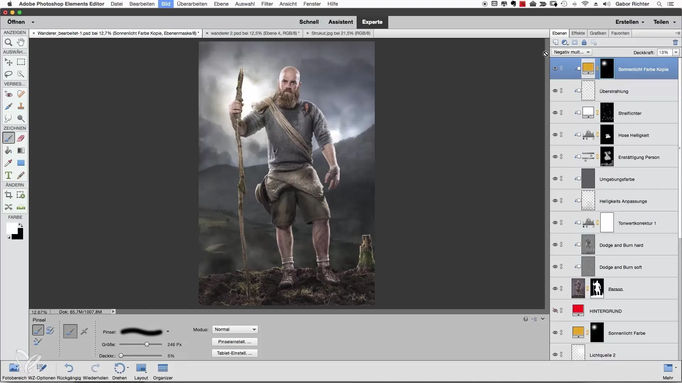Hide the Tonwertkorrektur 1 layer
This screenshot has width=682, height=383.
[555, 222]
